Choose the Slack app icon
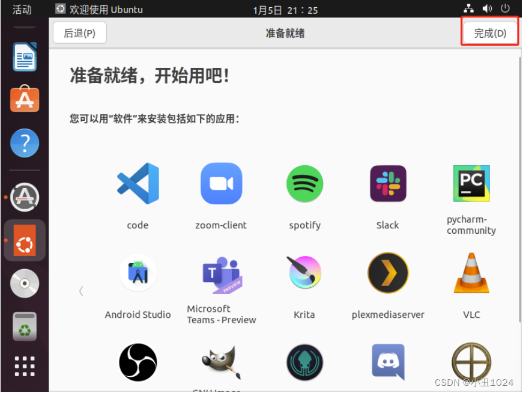This screenshot has width=523, height=393. point(388,183)
